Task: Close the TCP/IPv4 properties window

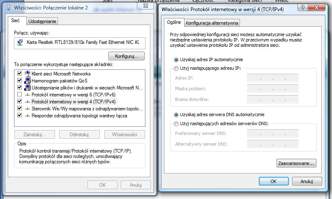Action: pyautogui.click(x=316, y=7)
